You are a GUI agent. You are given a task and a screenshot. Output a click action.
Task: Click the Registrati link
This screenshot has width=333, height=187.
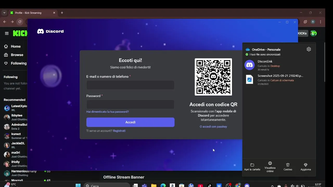point(119,131)
